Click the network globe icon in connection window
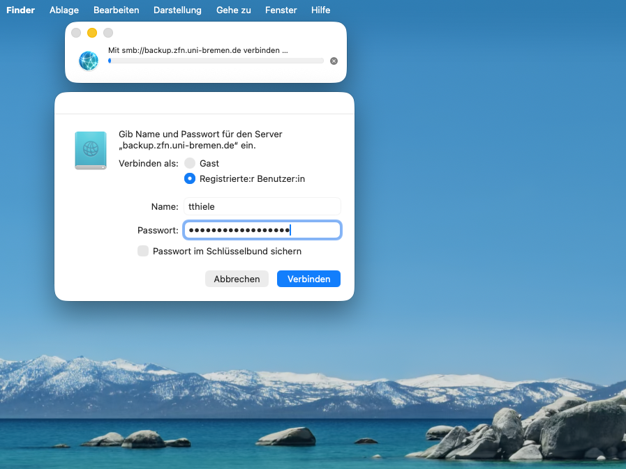Viewport: 626px width, 469px height. 89,61
